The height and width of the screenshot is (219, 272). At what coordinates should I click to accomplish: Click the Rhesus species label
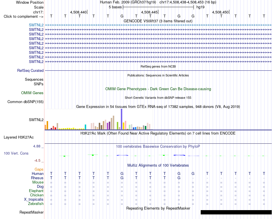(37, 178)
